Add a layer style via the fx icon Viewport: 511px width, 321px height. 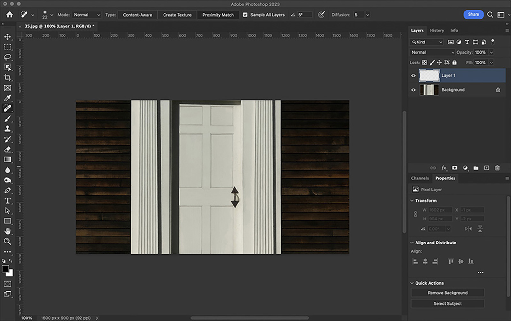tap(444, 168)
